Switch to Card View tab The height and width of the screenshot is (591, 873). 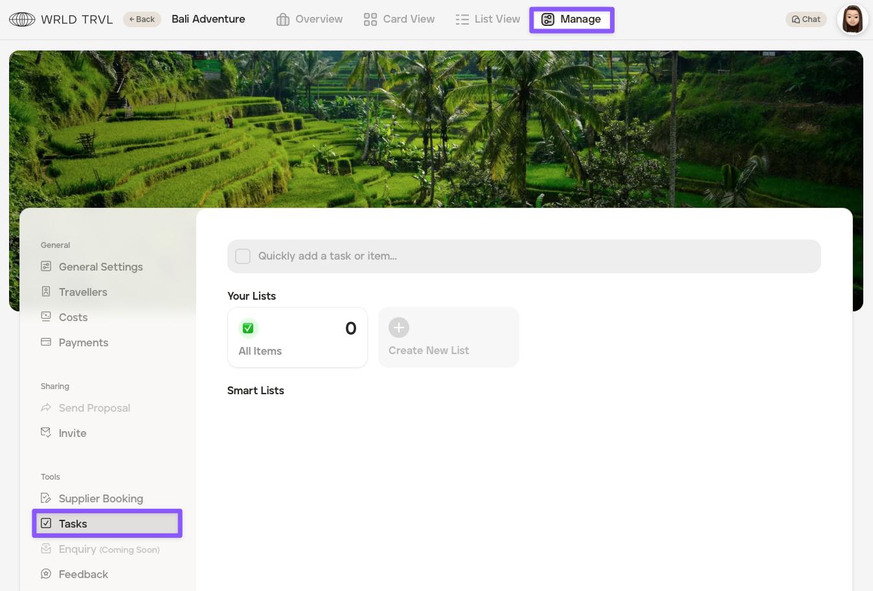tap(399, 19)
